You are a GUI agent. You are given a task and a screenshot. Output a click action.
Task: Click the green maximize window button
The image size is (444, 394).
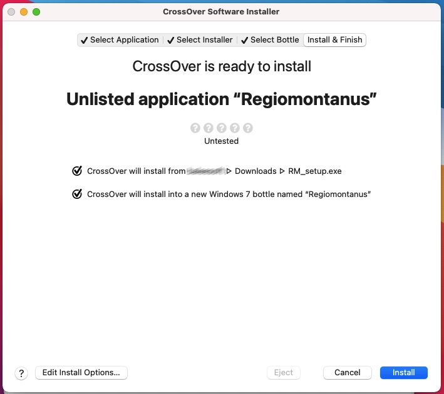click(x=36, y=12)
